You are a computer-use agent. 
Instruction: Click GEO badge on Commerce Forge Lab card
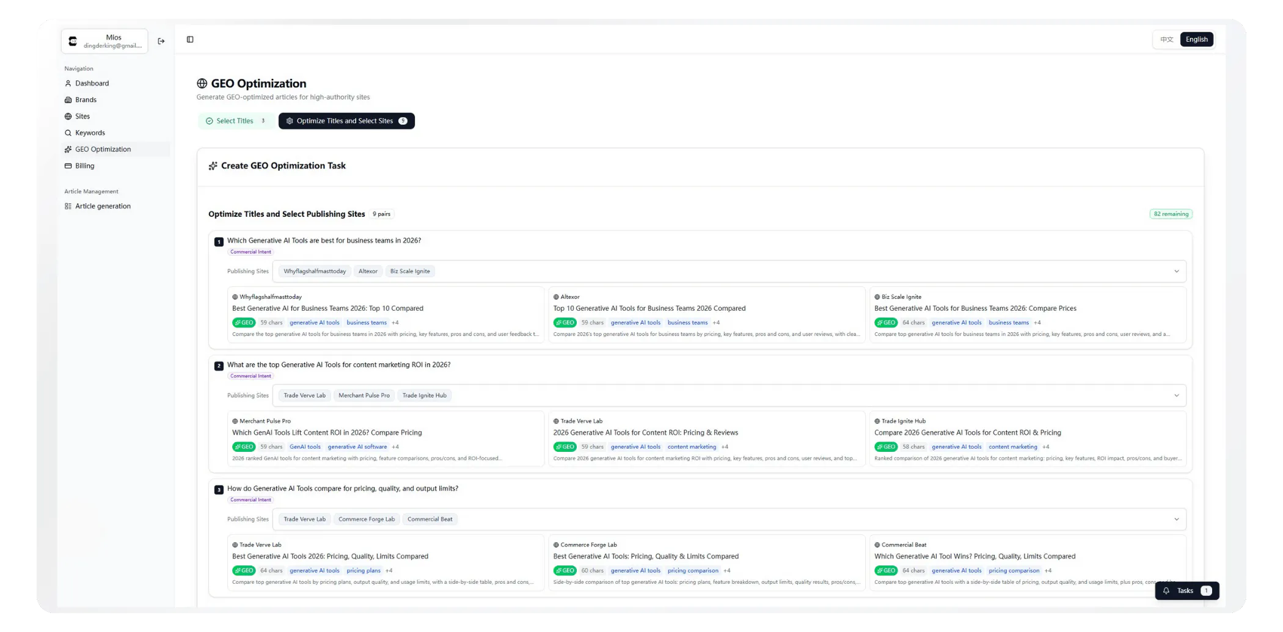[x=565, y=571]
